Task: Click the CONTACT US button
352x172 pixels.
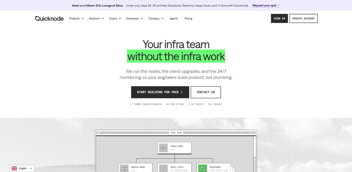Action: tap(206, 92)
